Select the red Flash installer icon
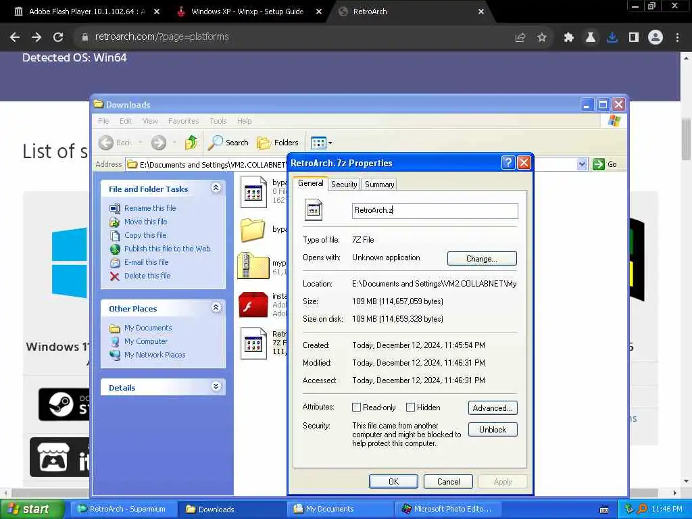The height and width of the screenshot is (519, 692). [x=253, y=305]
